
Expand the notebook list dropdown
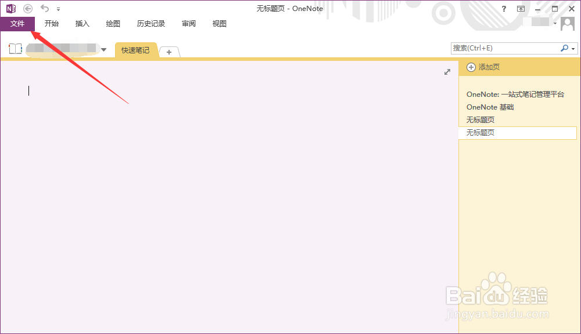(104, 49)
